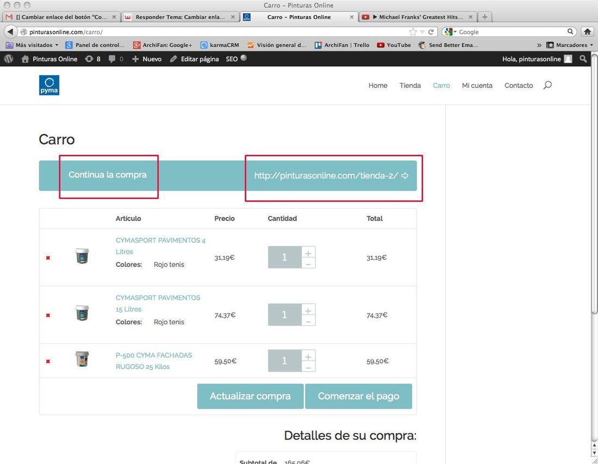
Task: Remove CYMASPORT PAVIMENTOS 4 Litros from cart
Action: [x=48, y=258]
